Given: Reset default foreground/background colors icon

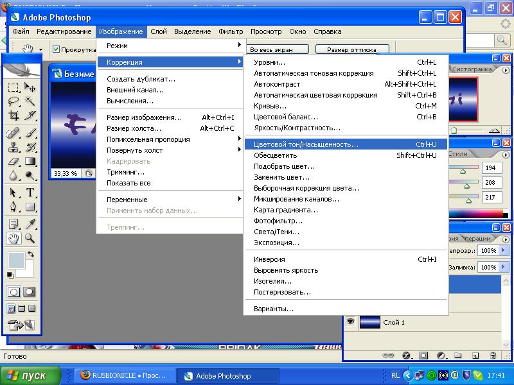Looking at the screenshot, I should click(10, 275).
